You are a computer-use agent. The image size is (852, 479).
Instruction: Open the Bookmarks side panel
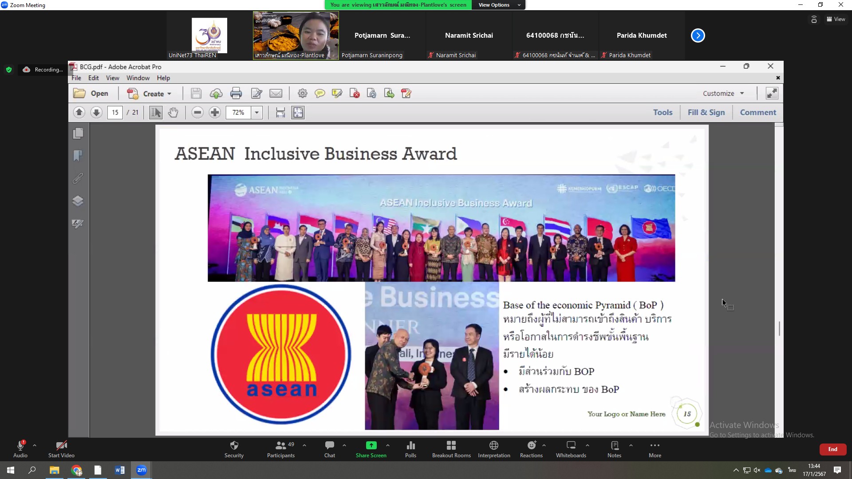click(x=78, y=156)
